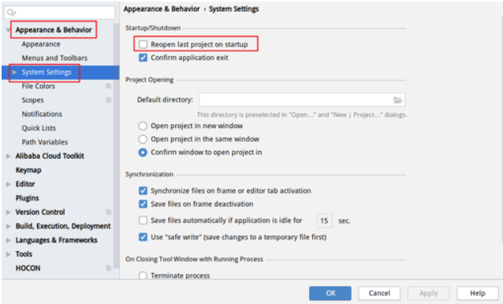Screen dimensions: 503x304
Task: Click the right panel scrollbar
Action: [x=501, y=129]
